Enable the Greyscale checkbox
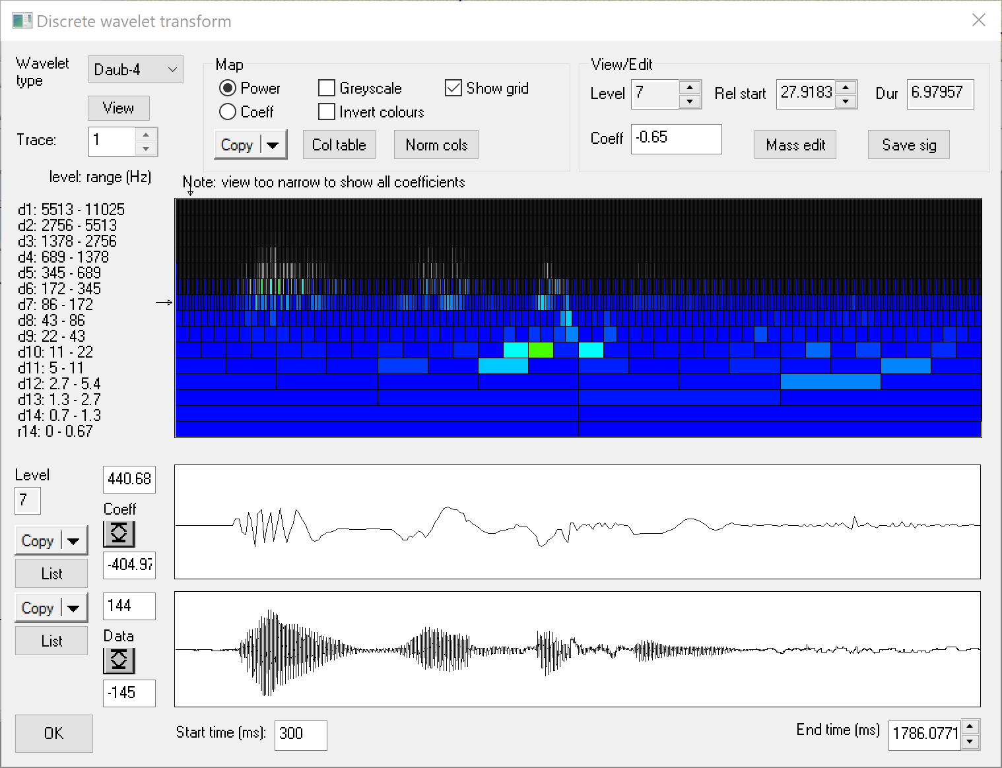1002x768 pixels. pos(327,88)
